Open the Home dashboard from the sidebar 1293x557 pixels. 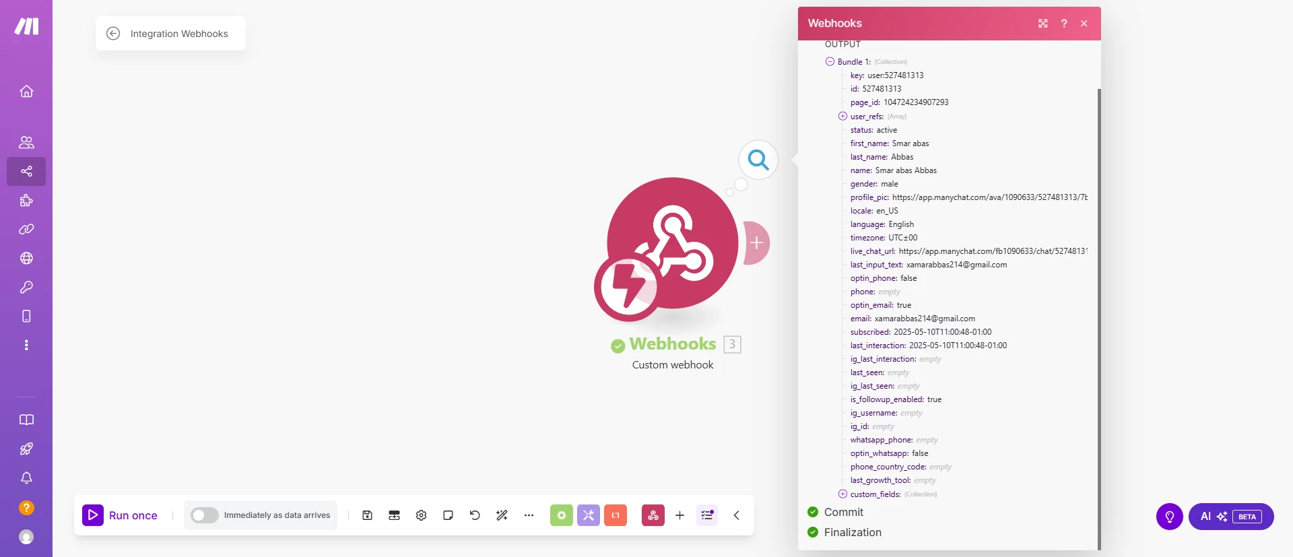pyautogui.click(x=26, y=91)
